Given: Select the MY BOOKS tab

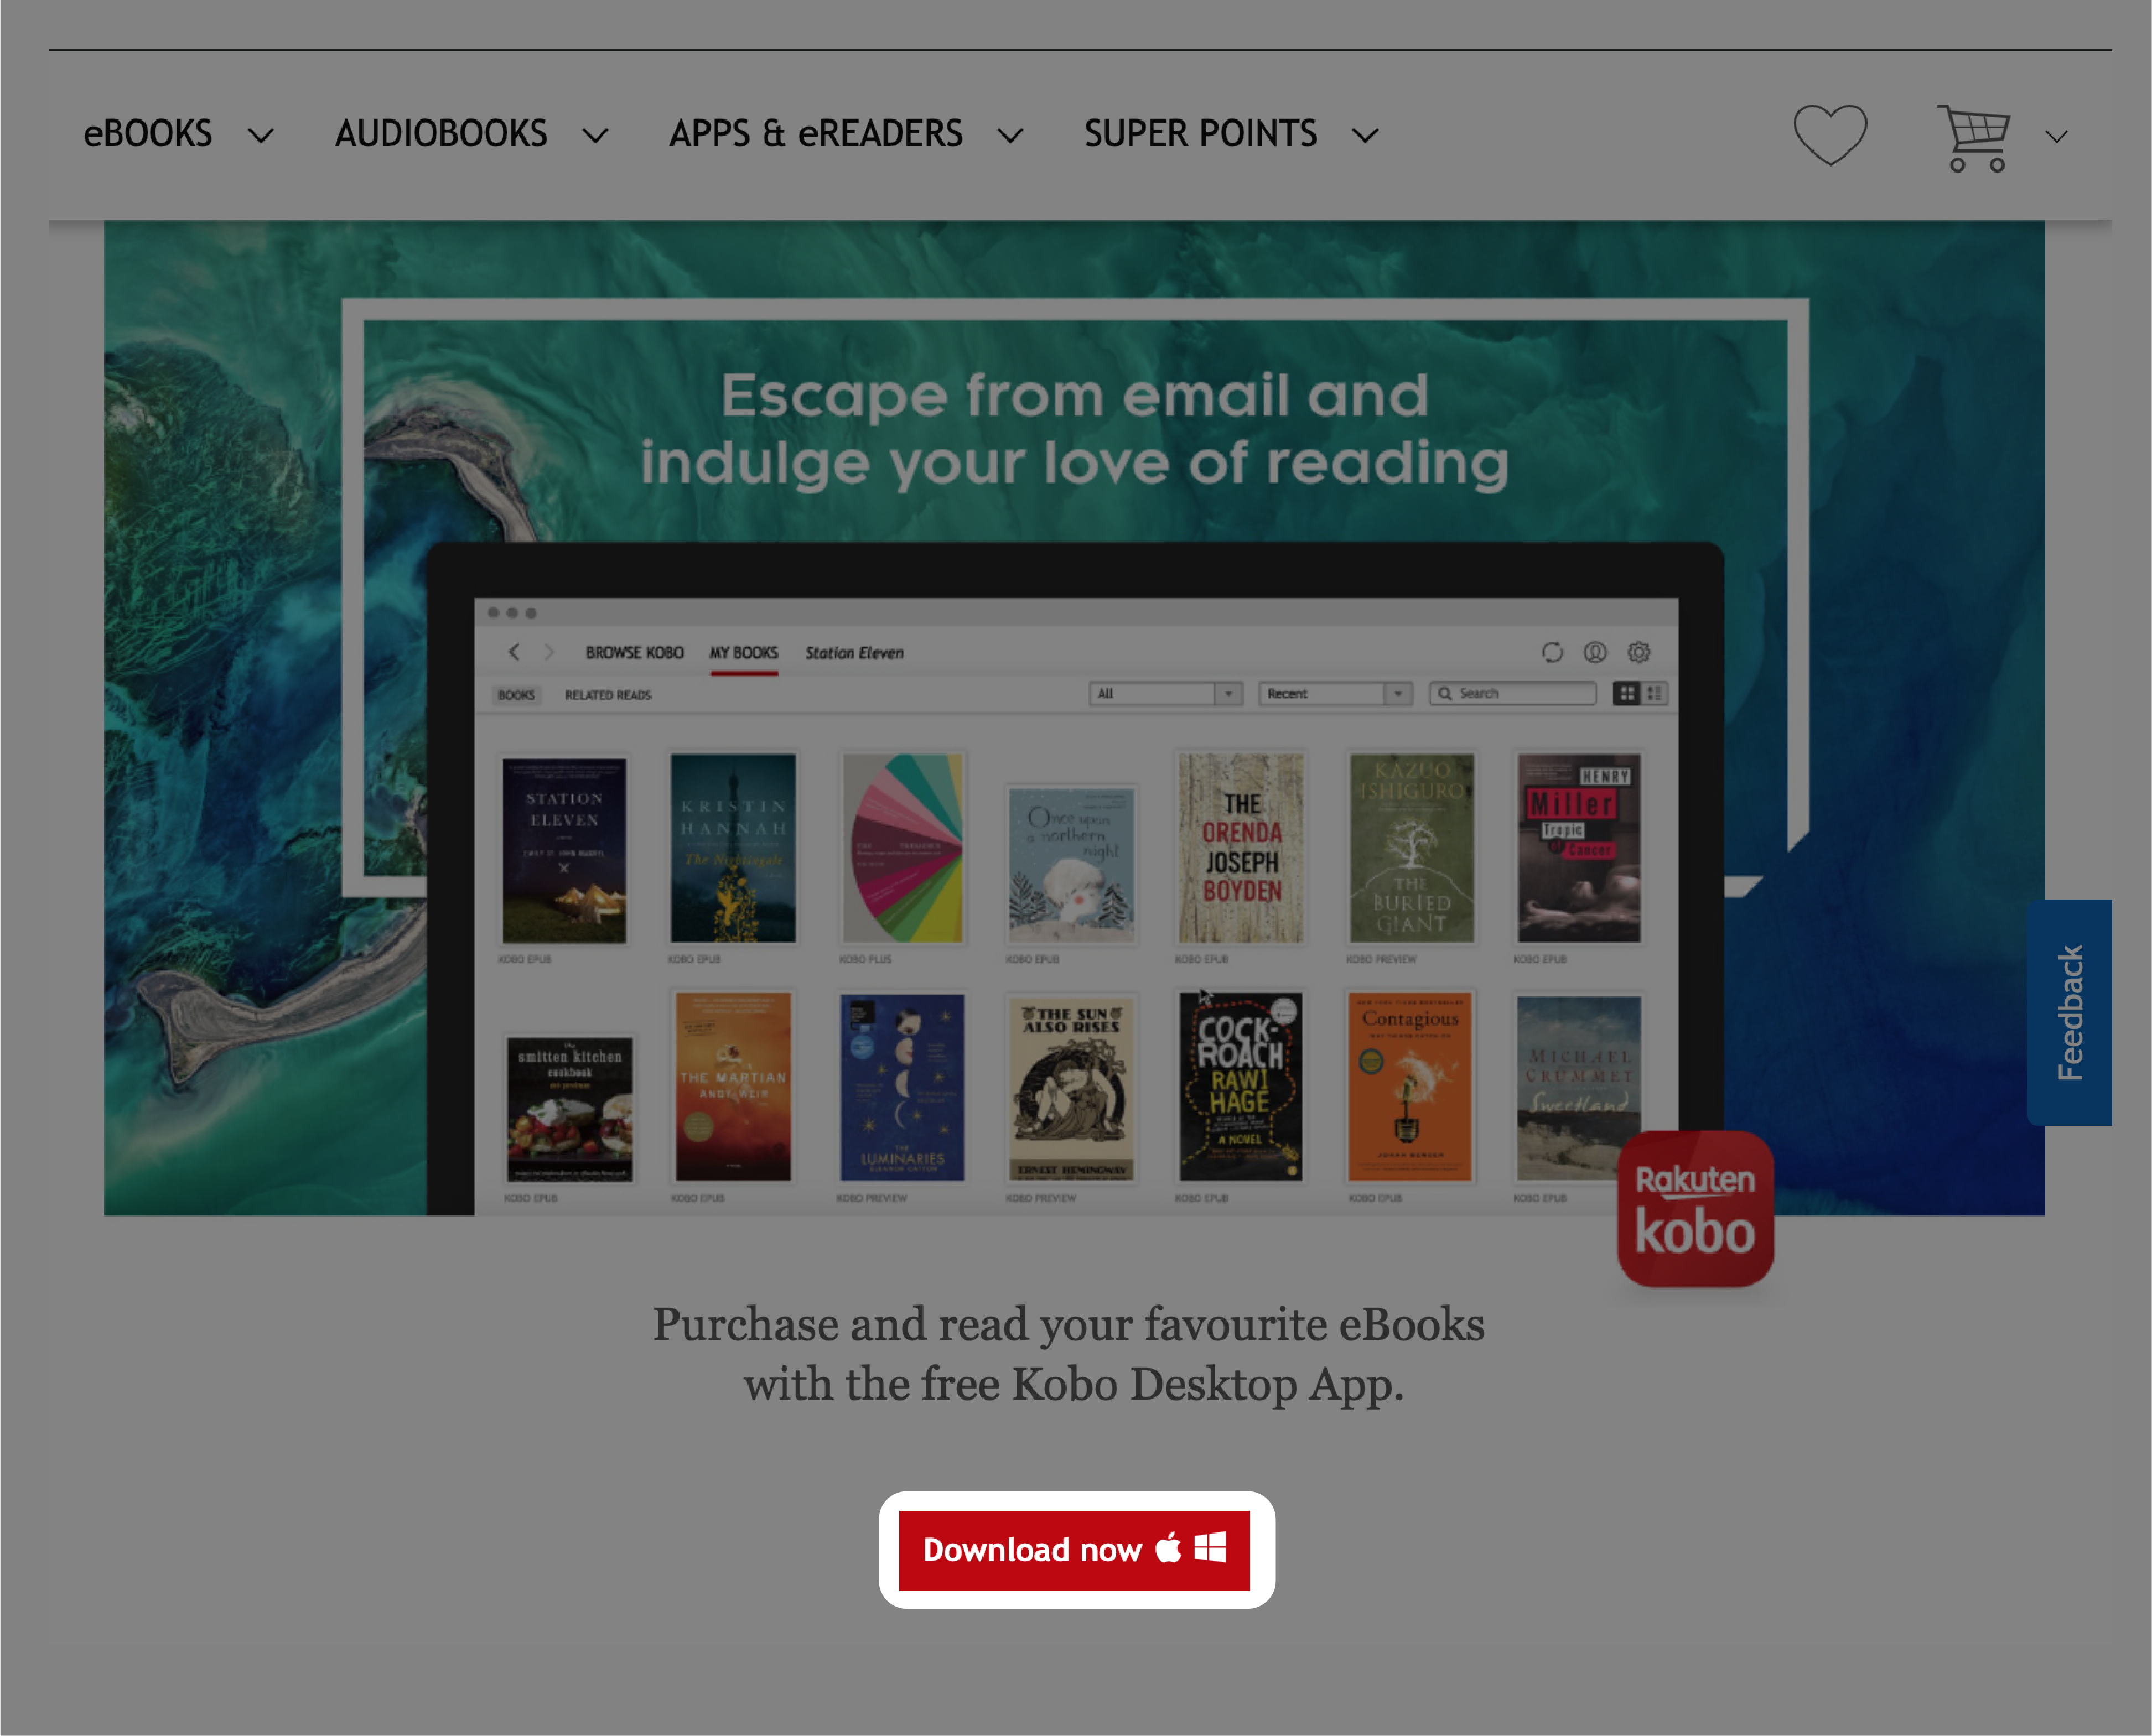Looking at the screenshot, I should tap(742, 652).
